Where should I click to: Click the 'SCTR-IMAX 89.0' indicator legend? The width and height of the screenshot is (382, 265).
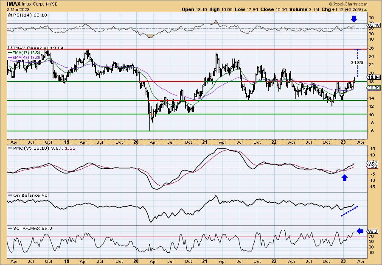(30, 228)
